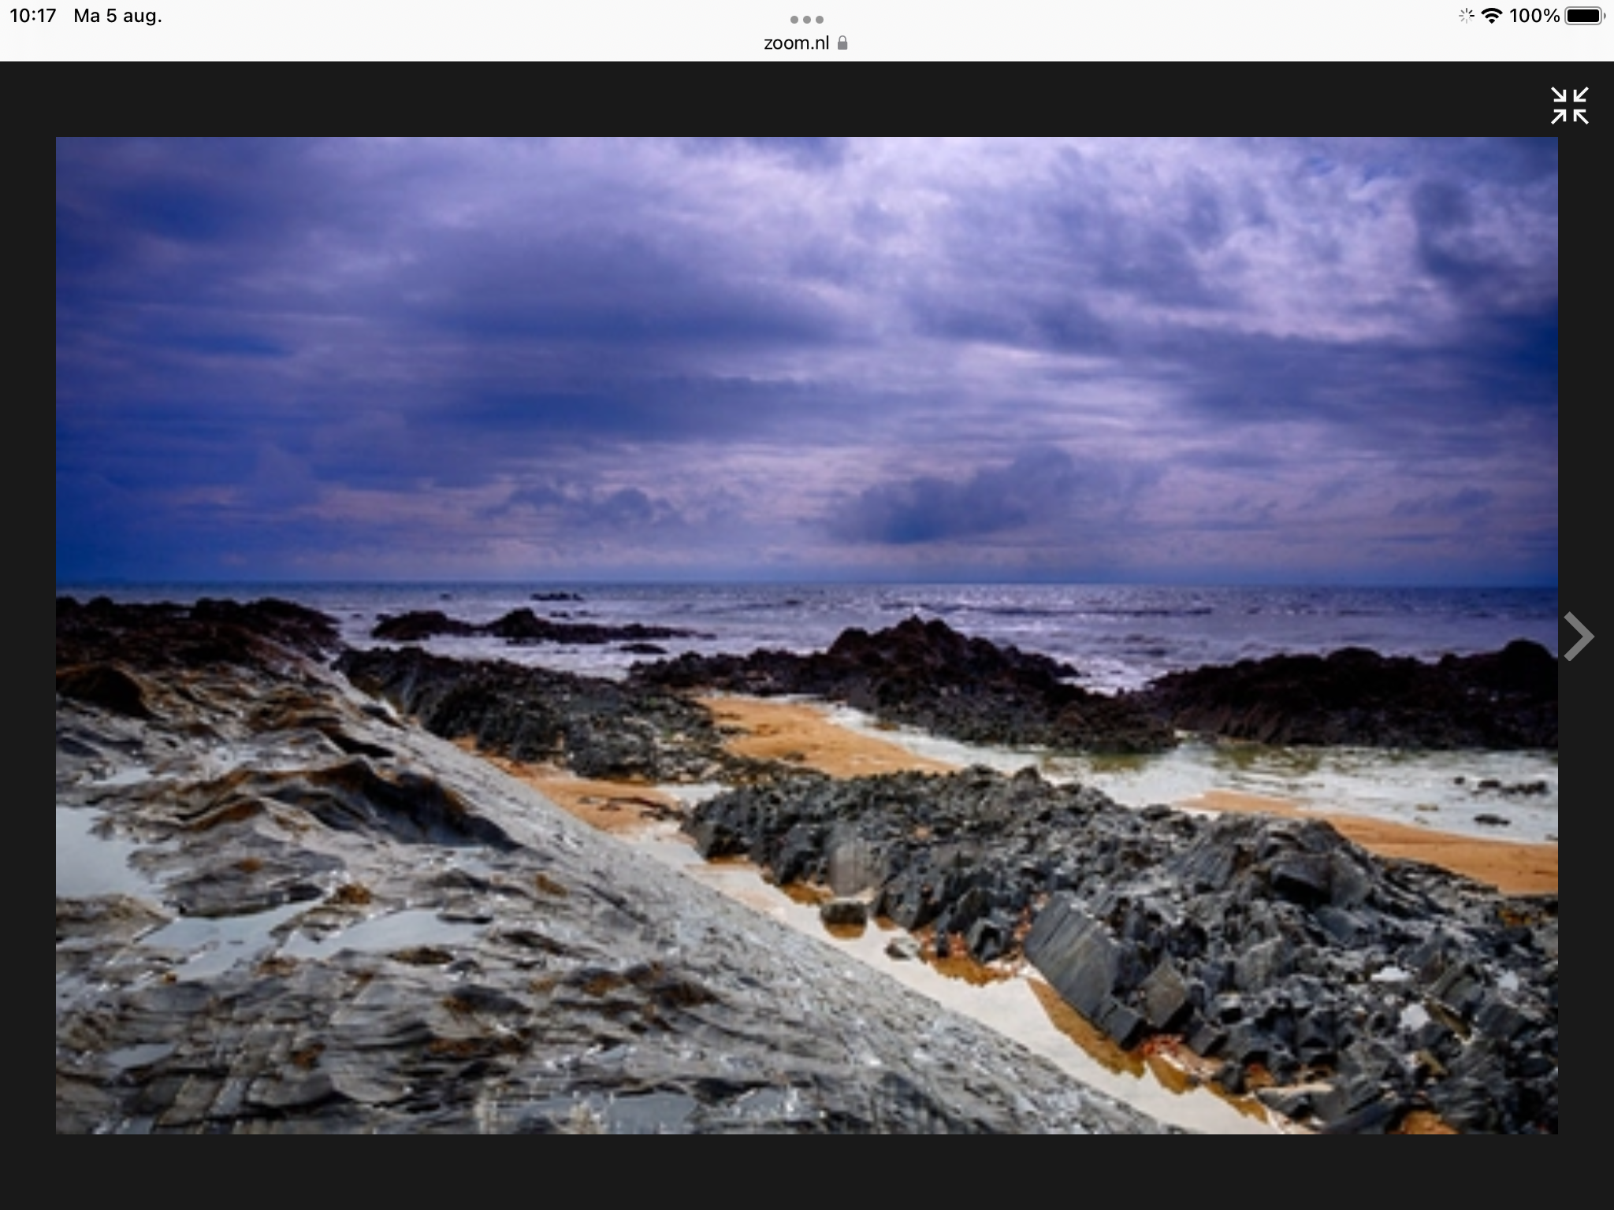Go to the next photo with right chevron

(1578, 636)
